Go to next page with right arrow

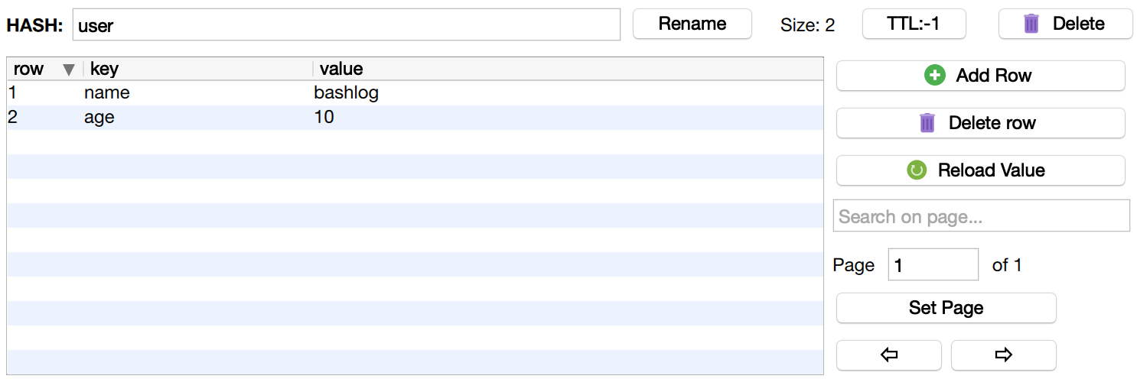[x=1003, y=355]
